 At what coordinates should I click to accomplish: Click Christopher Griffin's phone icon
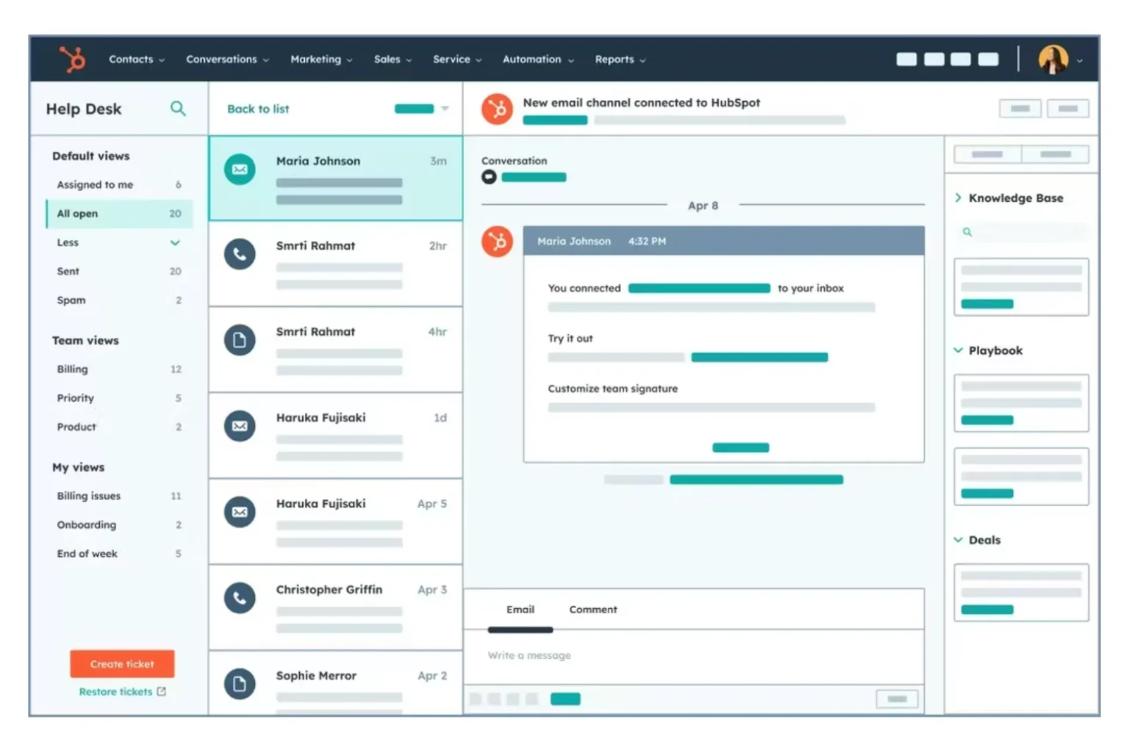pos(240,598)
